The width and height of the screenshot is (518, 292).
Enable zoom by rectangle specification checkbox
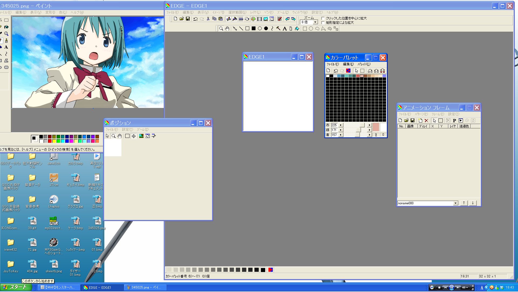[x=323, y=22]
